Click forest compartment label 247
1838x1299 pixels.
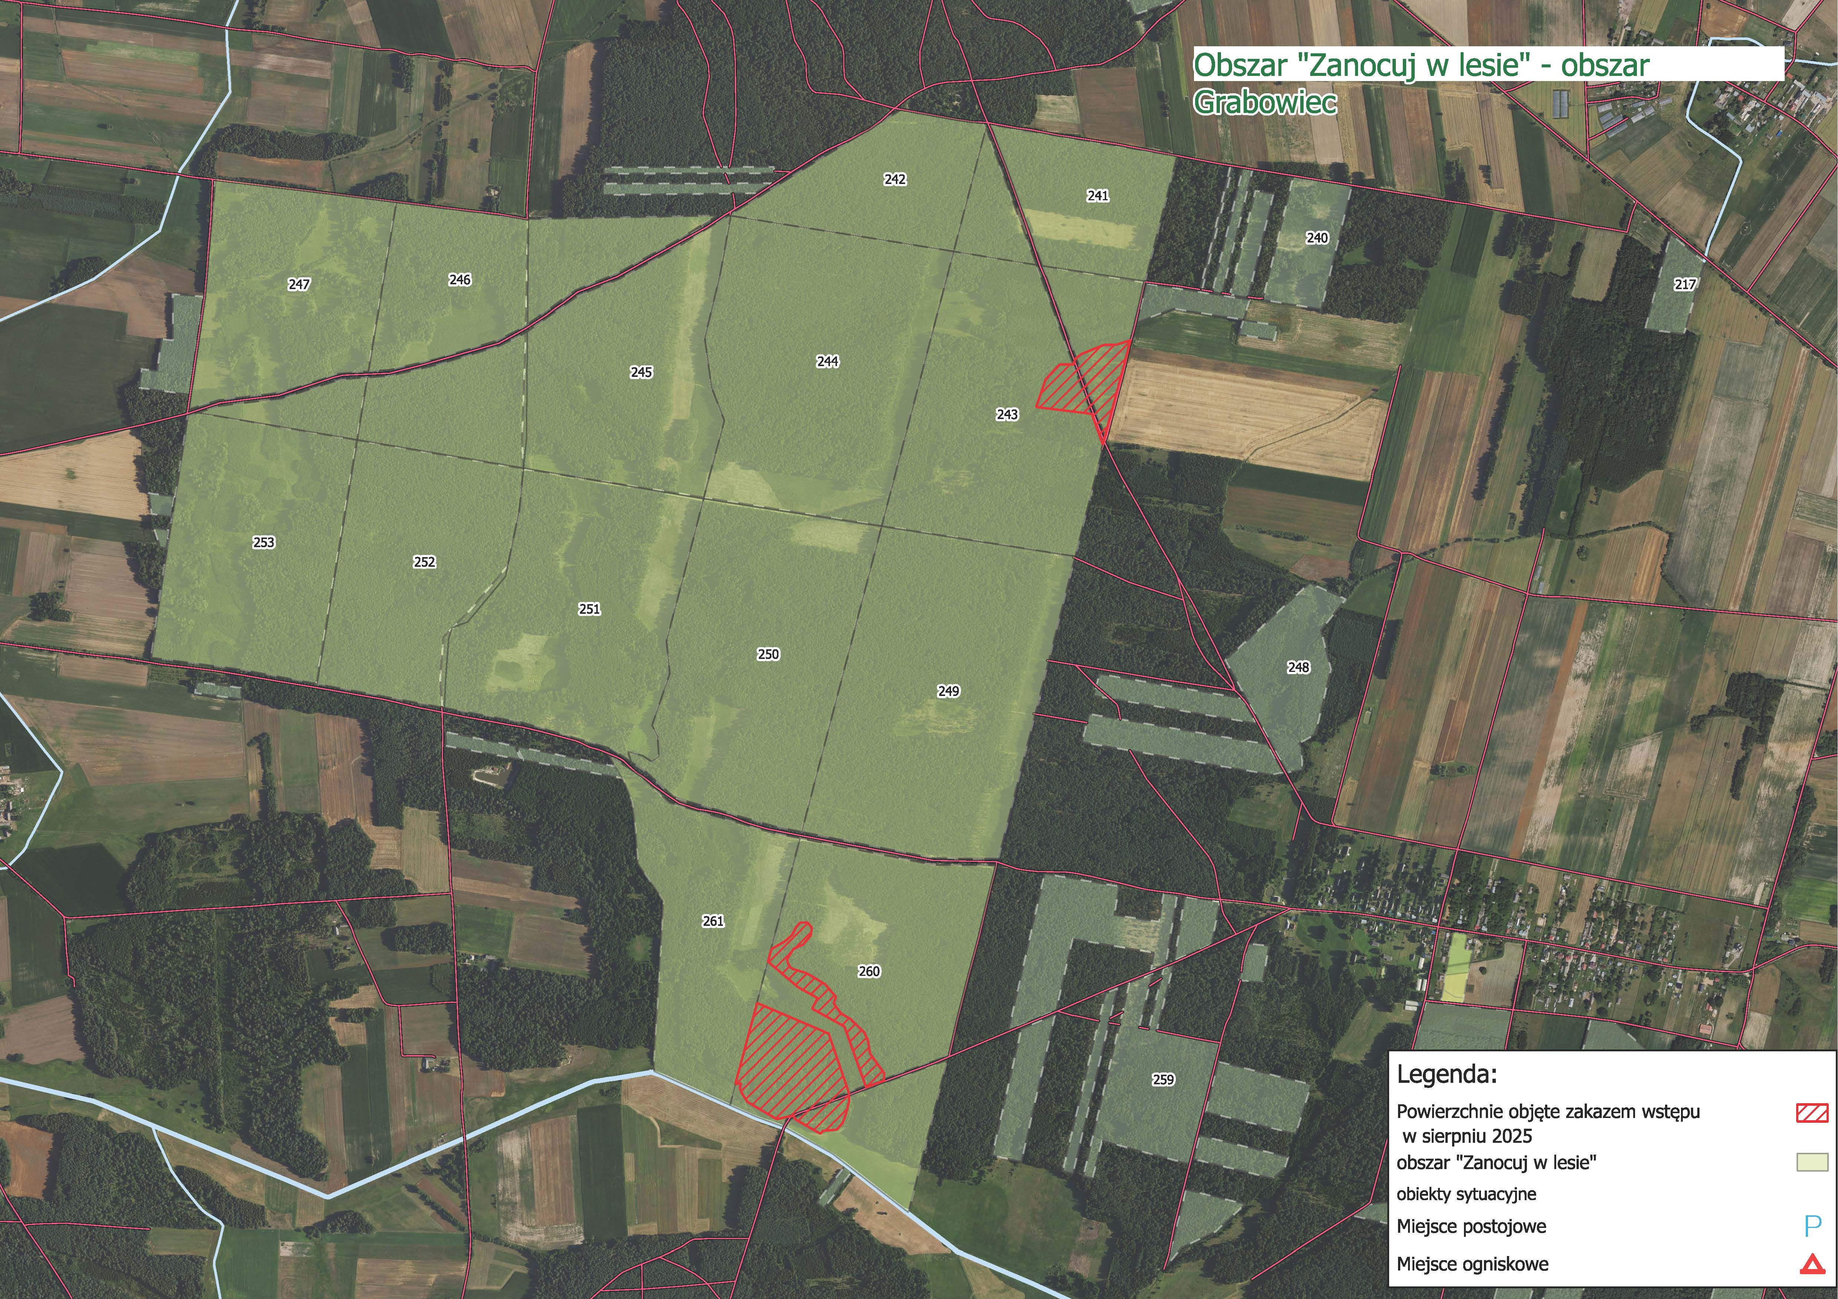[299, 284]
